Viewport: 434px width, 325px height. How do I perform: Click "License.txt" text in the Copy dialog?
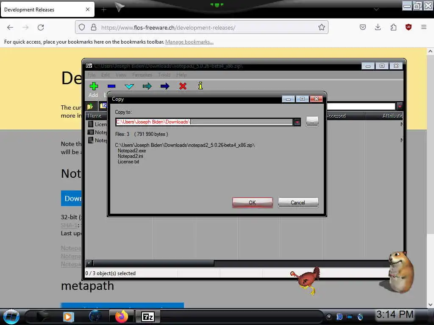pos(128,162)
